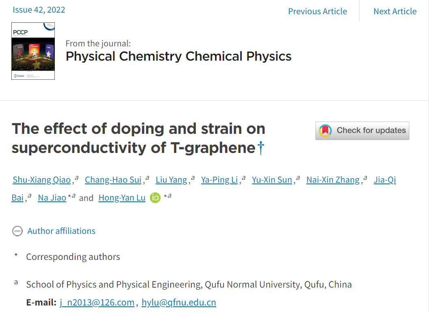The width and height of the screenshot is (429, 312).
Task: Go to the Next Article
Action: pyautogui.click(x=394, y=11)
